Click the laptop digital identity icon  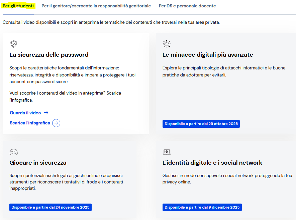167,152
